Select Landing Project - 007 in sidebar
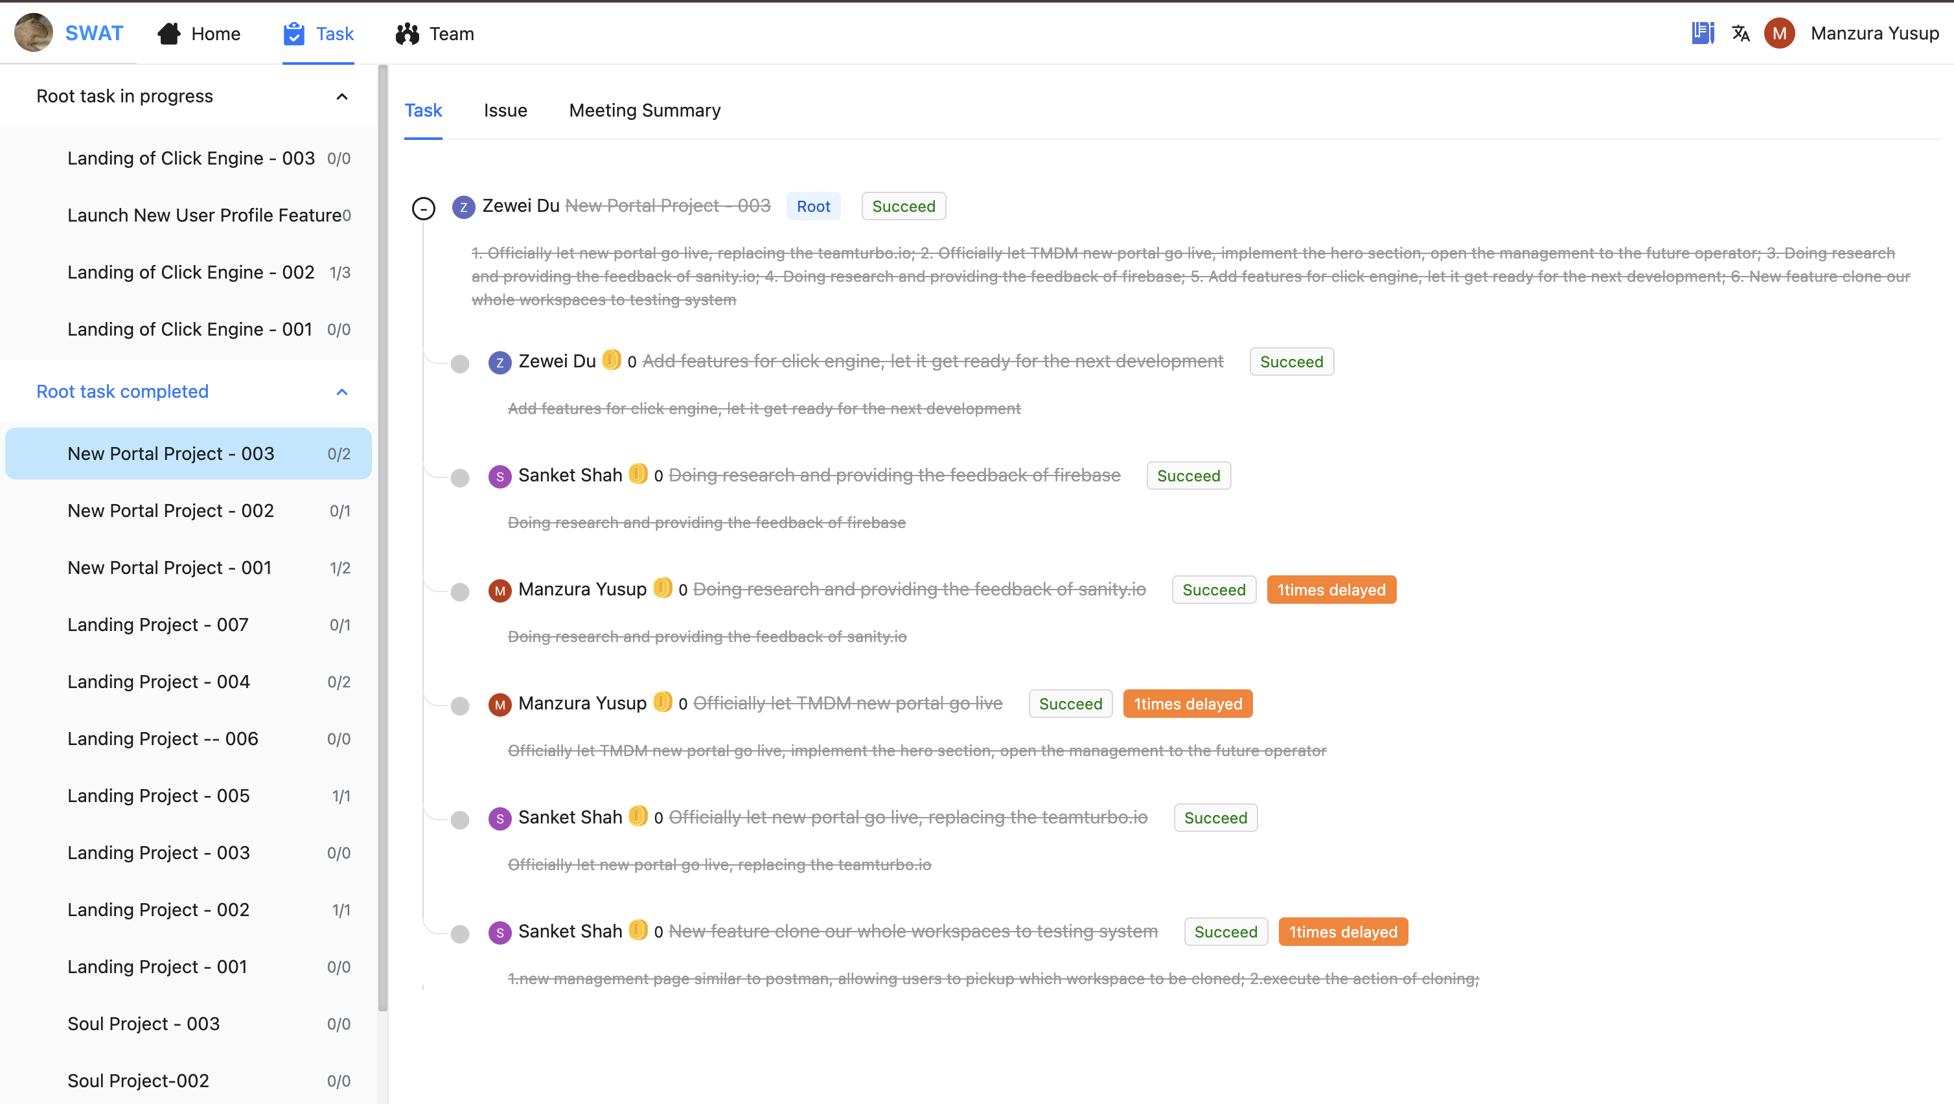Screen dimensions: 1954x1104 pos(158,625)
